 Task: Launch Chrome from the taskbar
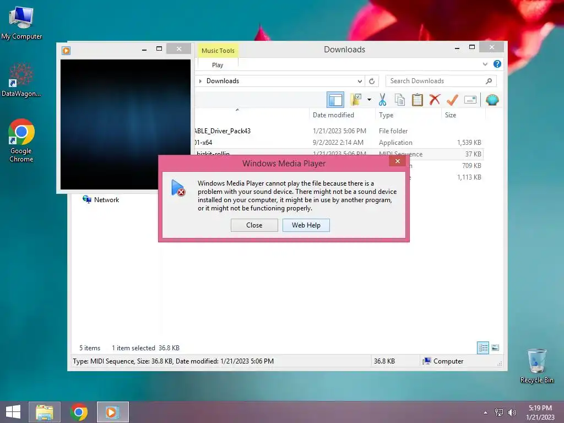pyautogui.click(x=79, y=412)
